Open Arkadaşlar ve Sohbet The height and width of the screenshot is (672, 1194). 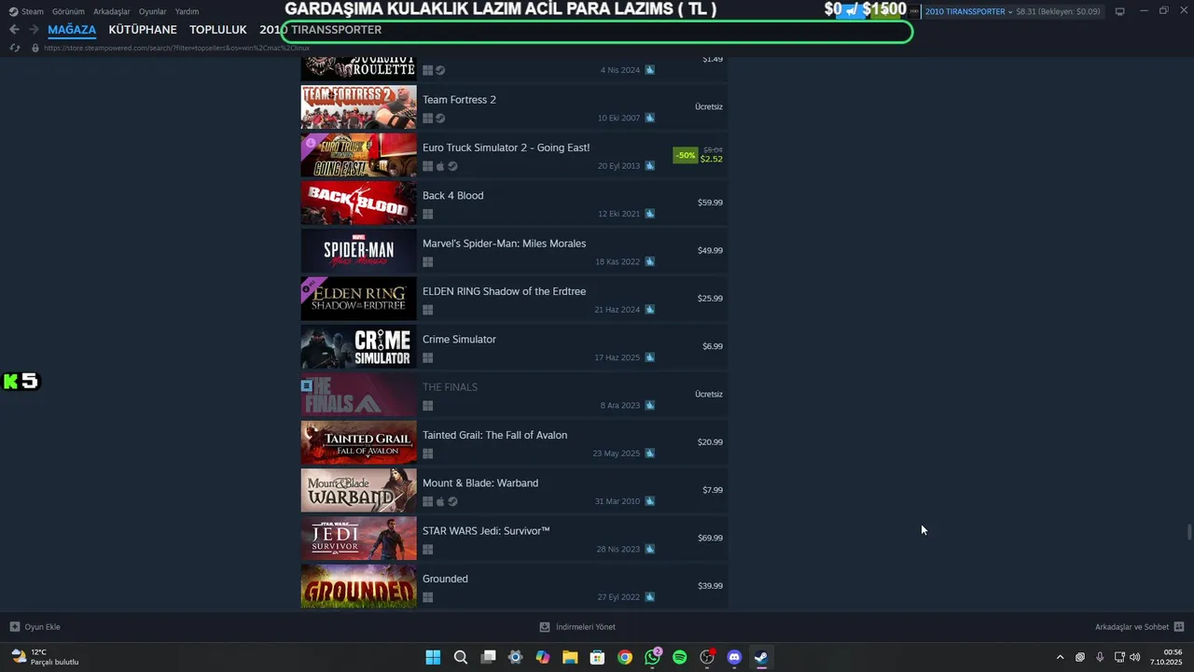(1140, 627)
